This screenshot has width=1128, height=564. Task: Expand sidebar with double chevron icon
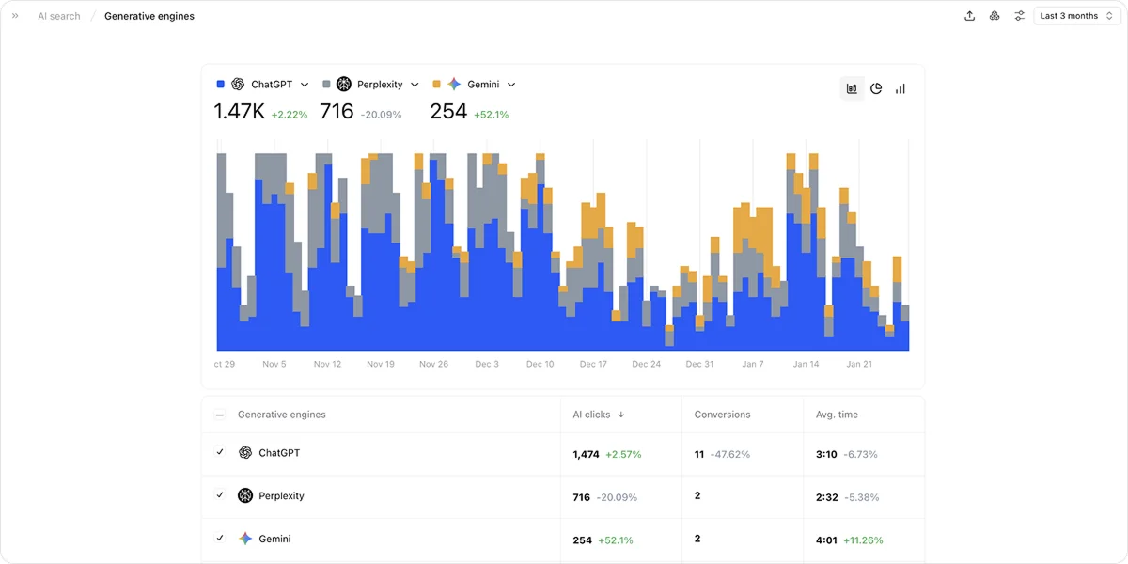pyautogui.click(x=15, y=16)
